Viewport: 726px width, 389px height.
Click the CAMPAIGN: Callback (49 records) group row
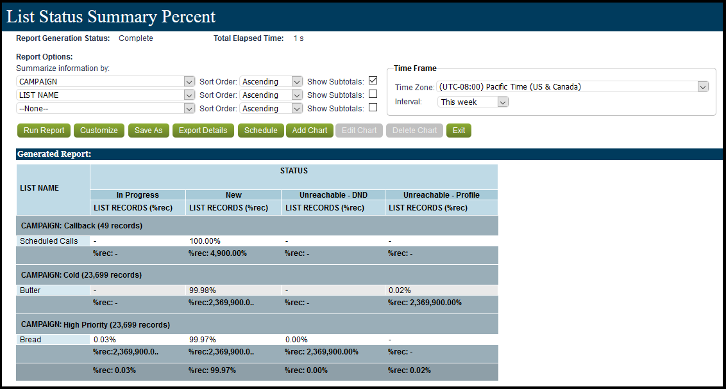(x=257, y=225)
